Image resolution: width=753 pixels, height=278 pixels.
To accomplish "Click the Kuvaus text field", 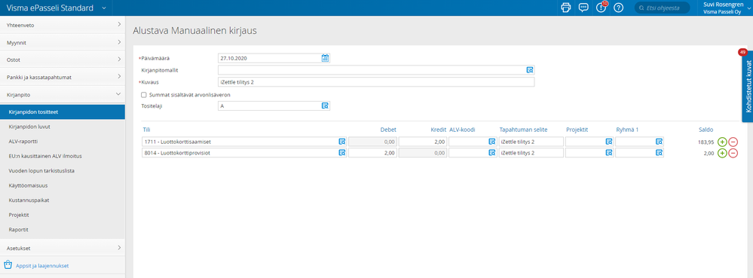I will [x=376, y=82].
